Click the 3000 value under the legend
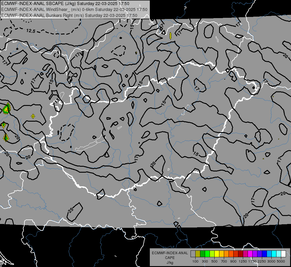291x267 pixels. 271,261
